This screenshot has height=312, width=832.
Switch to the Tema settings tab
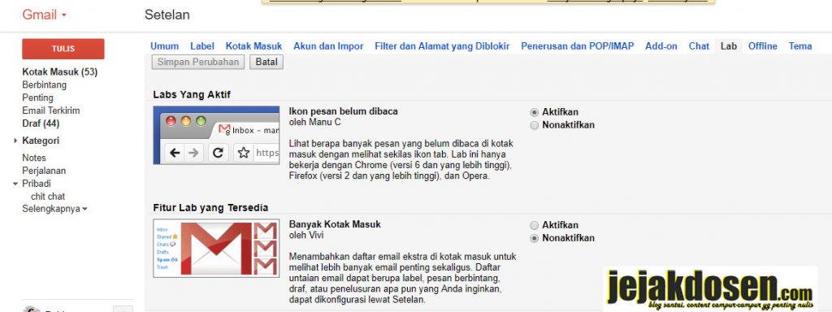(800, 46)
